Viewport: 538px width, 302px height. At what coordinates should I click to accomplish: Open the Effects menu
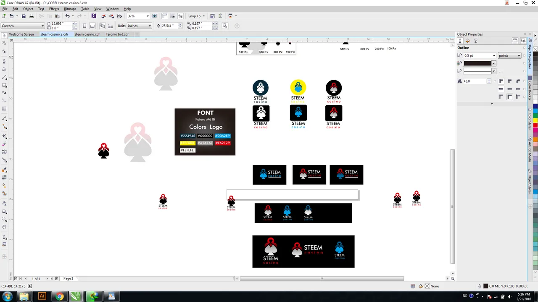coord(54,9)
